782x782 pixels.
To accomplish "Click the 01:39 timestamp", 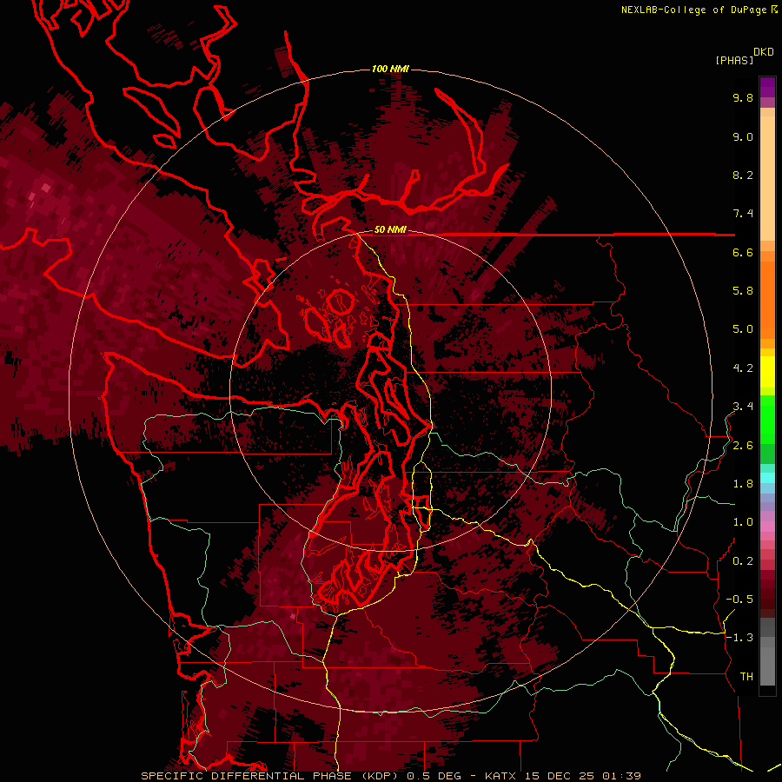I will [x=621, y=776].
